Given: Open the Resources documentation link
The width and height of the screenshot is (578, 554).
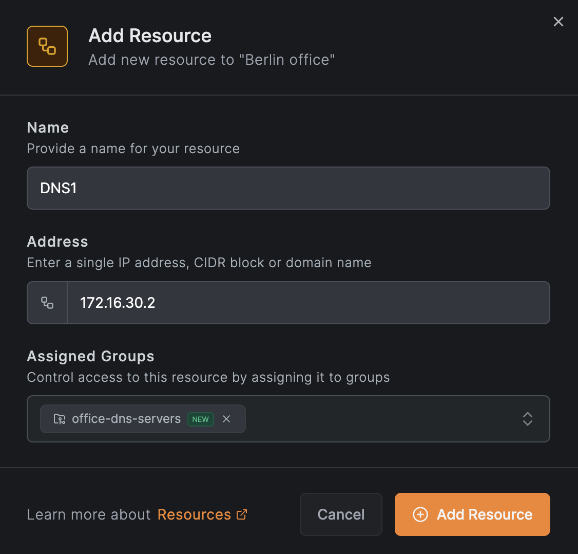Looking at the screenshot, I should pos(195,514).
